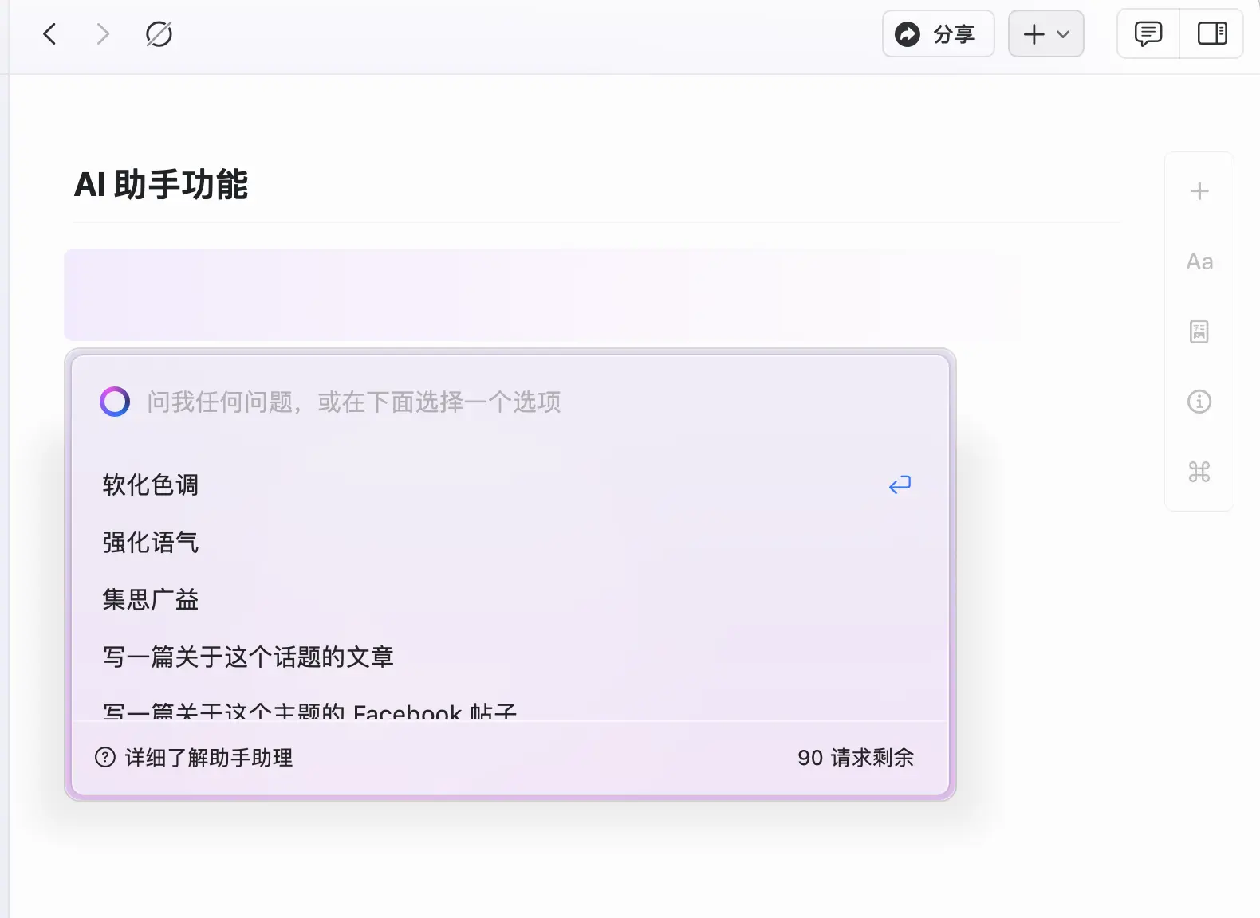Screen dimensions: 1260x918
Task: Click the highlighted purple text block
Action: pyautogui.click(x=542, y=295)
